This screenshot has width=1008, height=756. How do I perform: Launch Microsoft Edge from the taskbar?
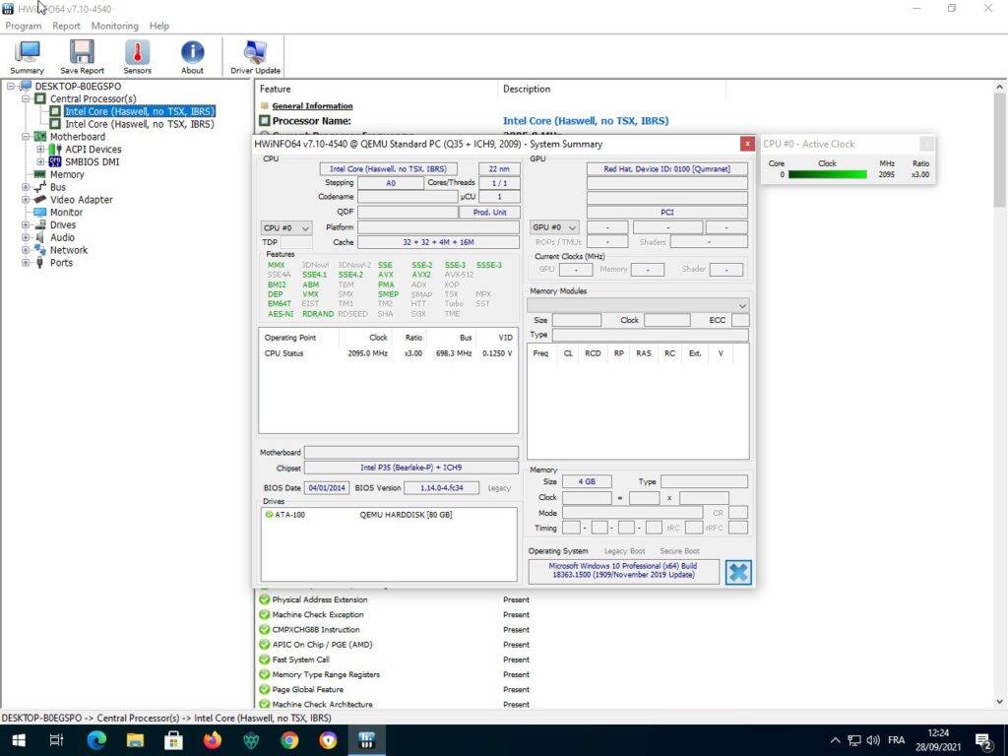96,740
